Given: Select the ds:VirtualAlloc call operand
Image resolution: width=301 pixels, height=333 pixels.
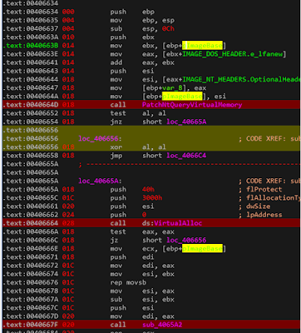Looking at the screenshot, I should 172,223.
